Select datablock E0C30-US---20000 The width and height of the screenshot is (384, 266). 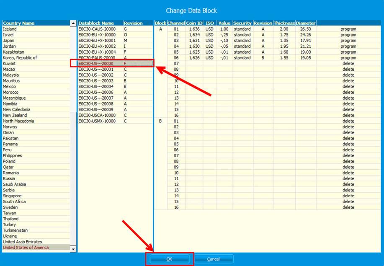coord(96,63)
